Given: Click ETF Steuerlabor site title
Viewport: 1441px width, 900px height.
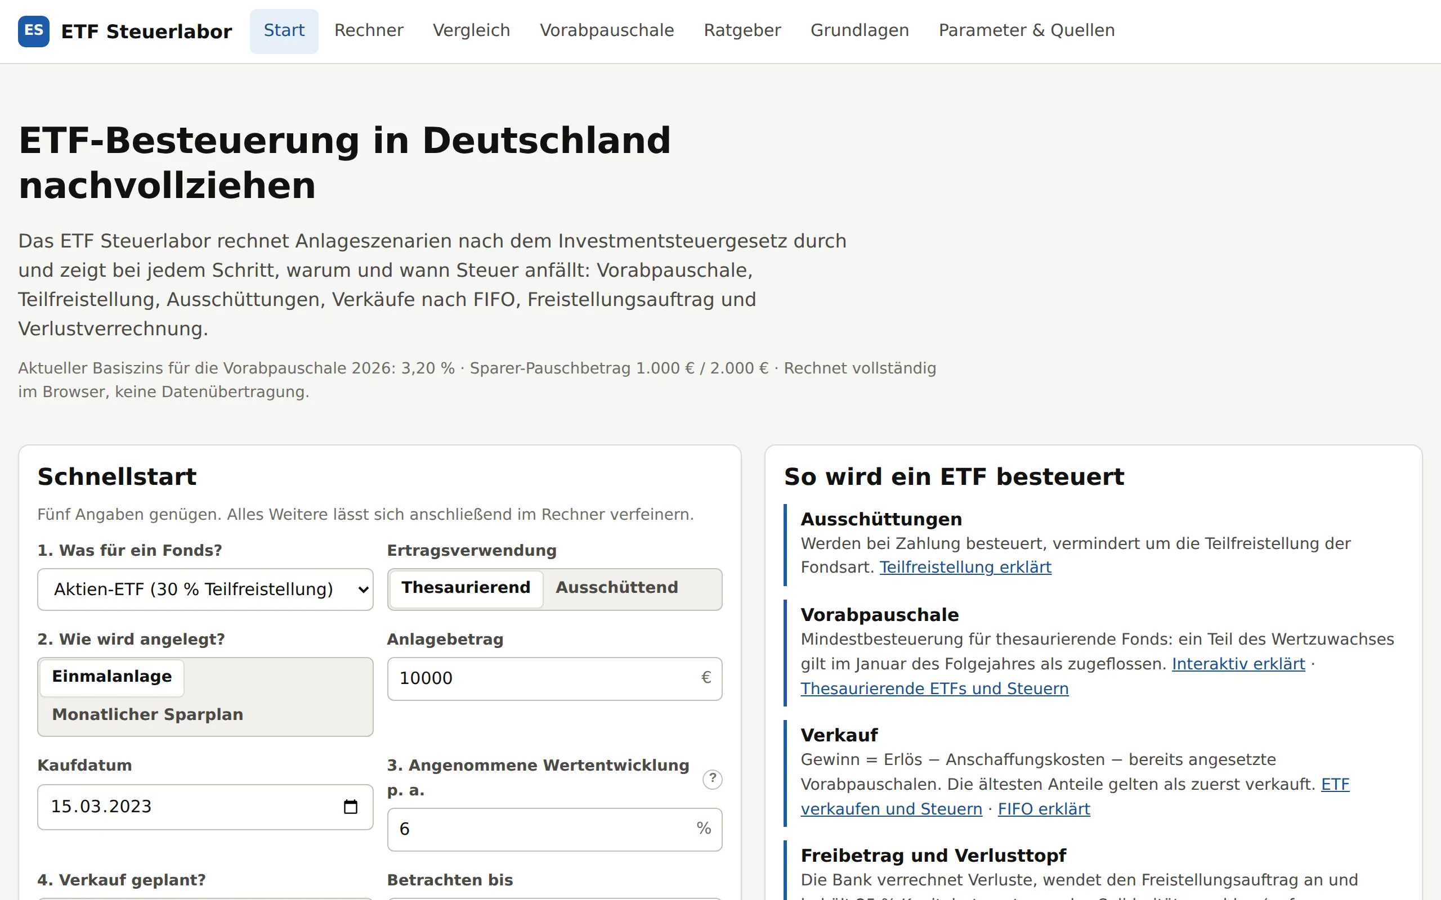Looking at the screenshot, I should click(146, 31).
